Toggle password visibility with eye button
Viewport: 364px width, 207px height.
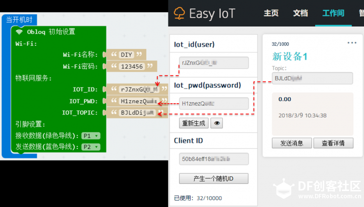(x=217, y=123)
